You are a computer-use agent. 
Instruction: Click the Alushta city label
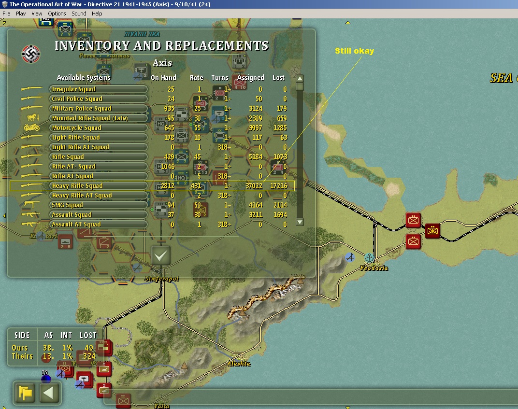click(x=239, y=364)
